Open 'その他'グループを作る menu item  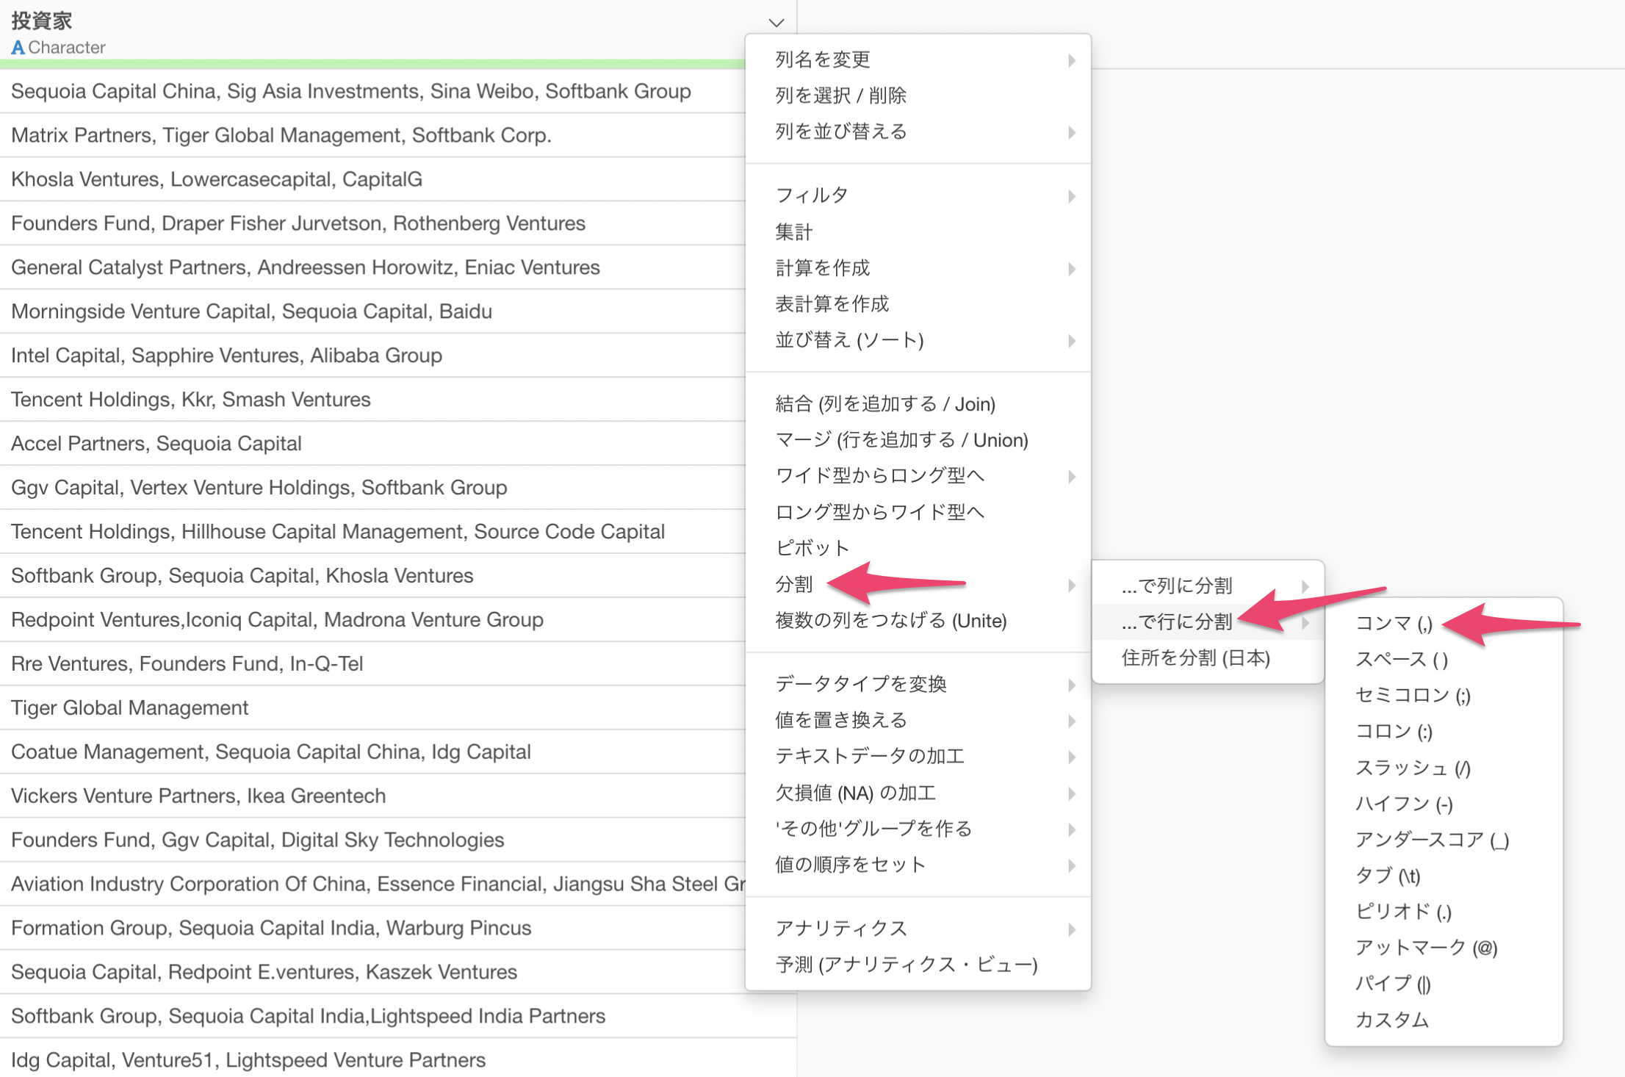(x=918, y=829)
